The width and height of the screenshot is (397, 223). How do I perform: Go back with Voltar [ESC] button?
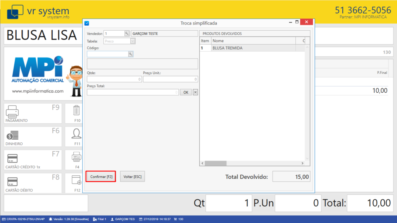[x=132, y=176]
